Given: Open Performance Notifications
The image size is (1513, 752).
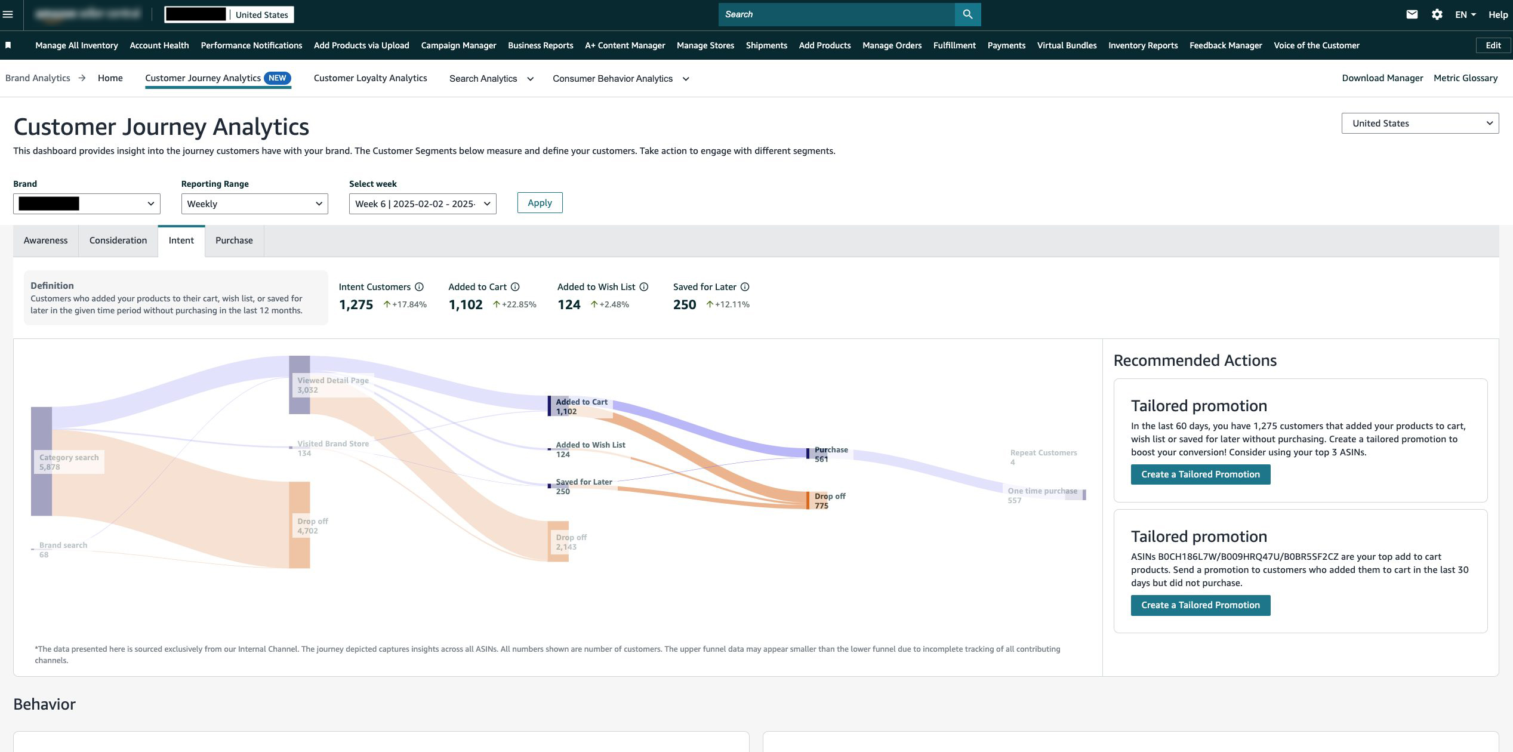Looking at the screenshot, I should pos(251,45).
